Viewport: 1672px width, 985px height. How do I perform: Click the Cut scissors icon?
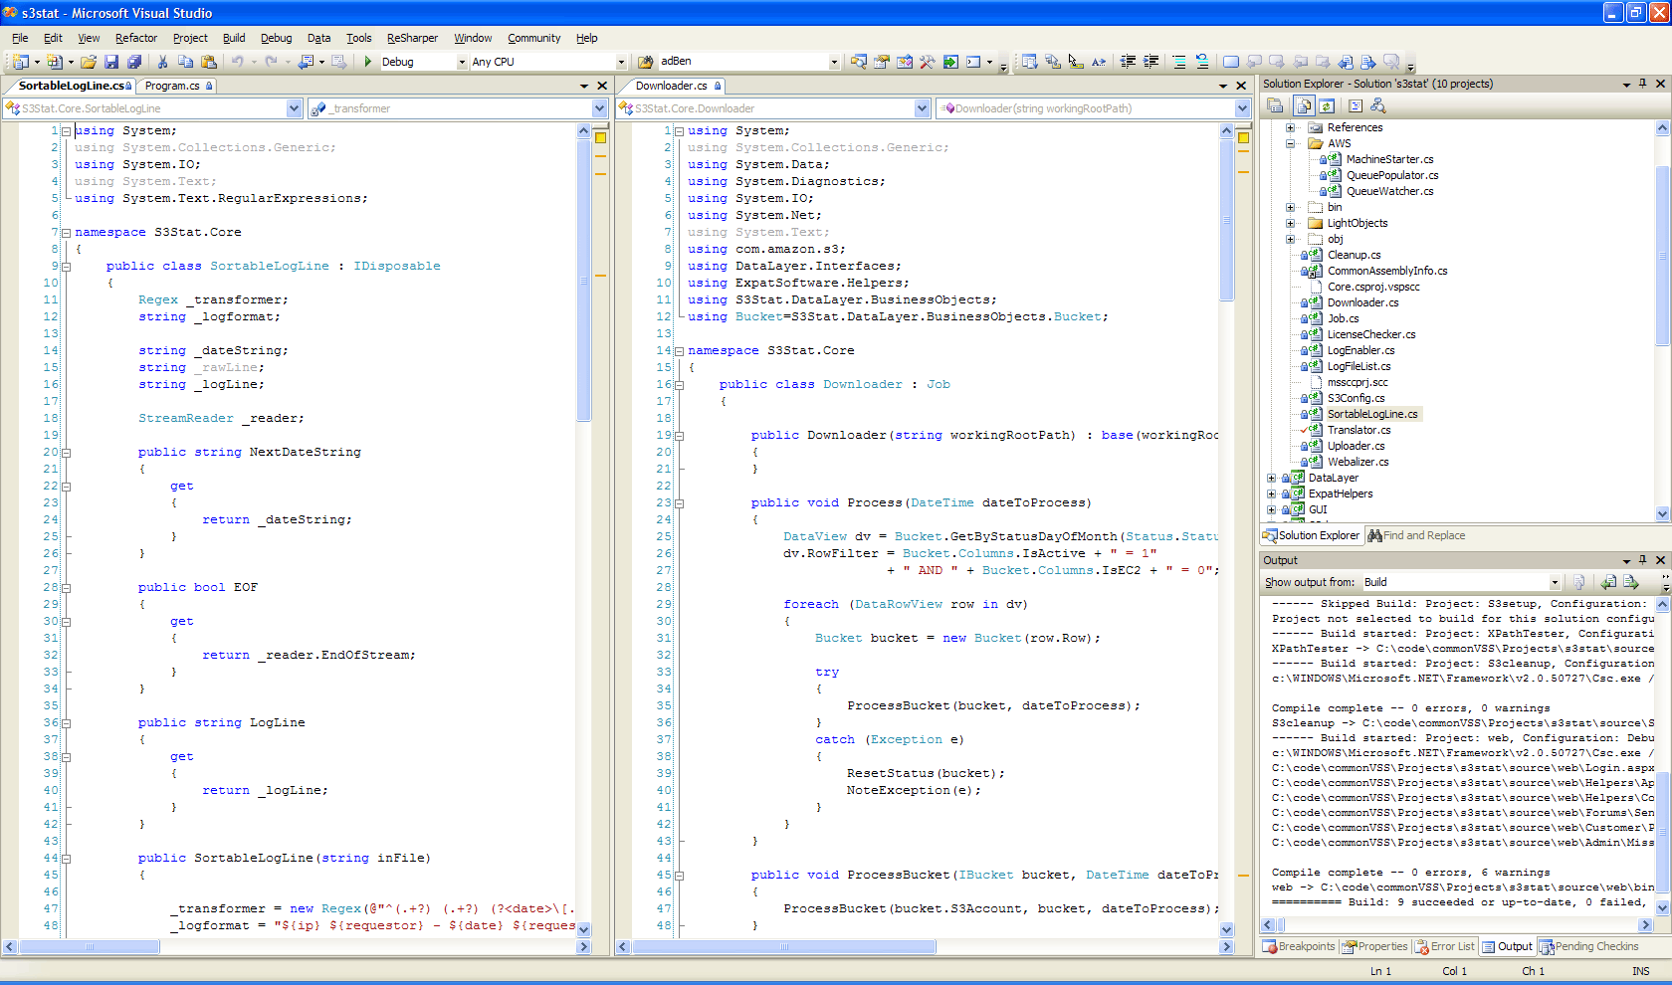point(163,62)
